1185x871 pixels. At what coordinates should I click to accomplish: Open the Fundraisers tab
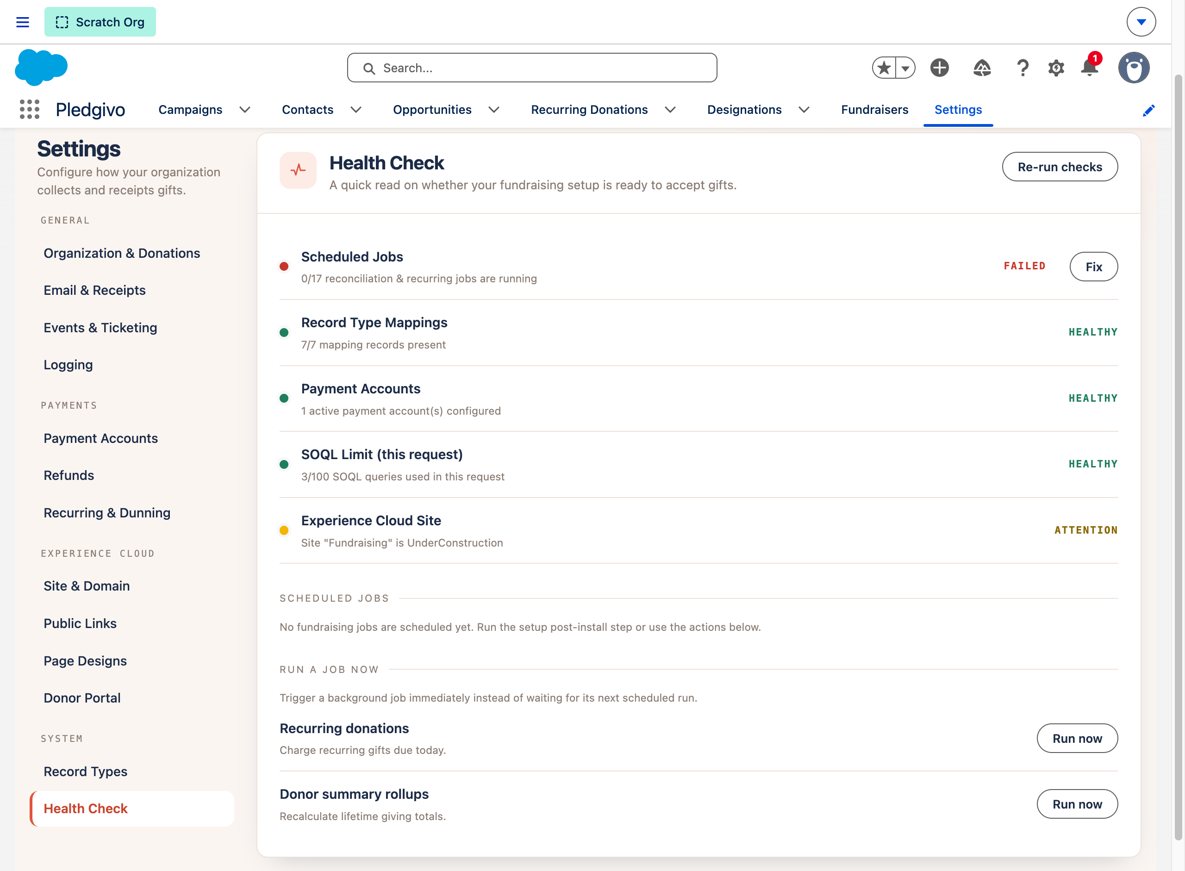(x=874, y=110)
